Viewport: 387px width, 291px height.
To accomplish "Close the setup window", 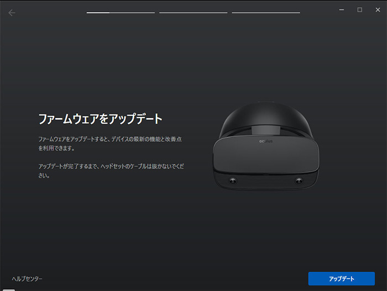I will pos(378,10).
